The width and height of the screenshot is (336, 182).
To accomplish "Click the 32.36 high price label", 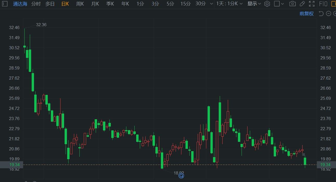I will (x=41, y=25).
